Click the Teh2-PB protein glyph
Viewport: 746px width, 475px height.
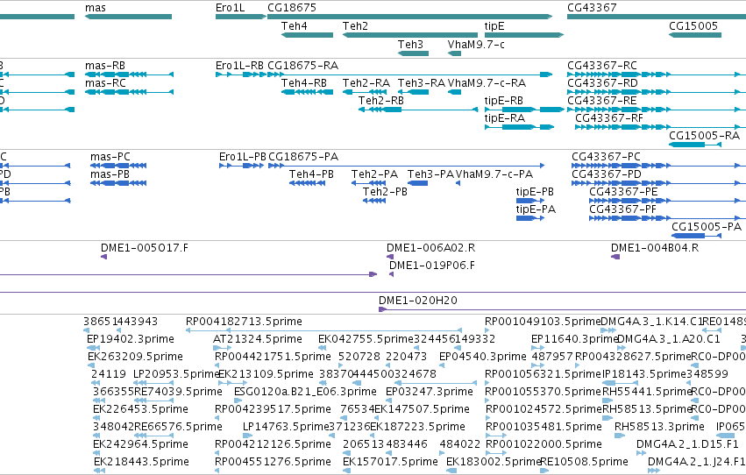coord(374,201)
